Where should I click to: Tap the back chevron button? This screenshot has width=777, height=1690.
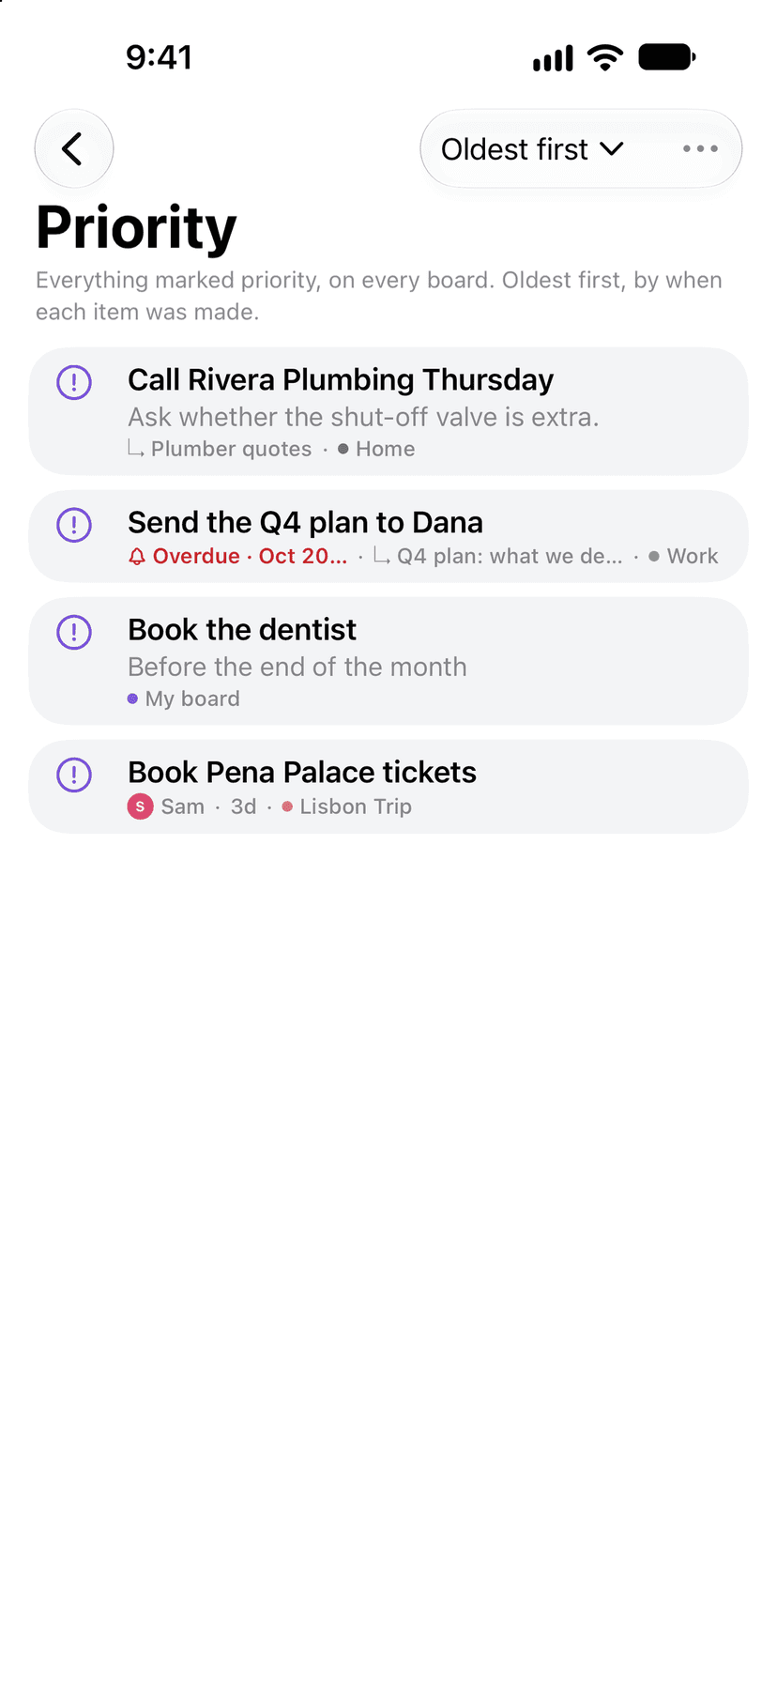[x=74, y=148]
